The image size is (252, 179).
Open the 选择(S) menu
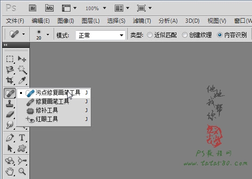pyautogui.click(x=116, y=21)
